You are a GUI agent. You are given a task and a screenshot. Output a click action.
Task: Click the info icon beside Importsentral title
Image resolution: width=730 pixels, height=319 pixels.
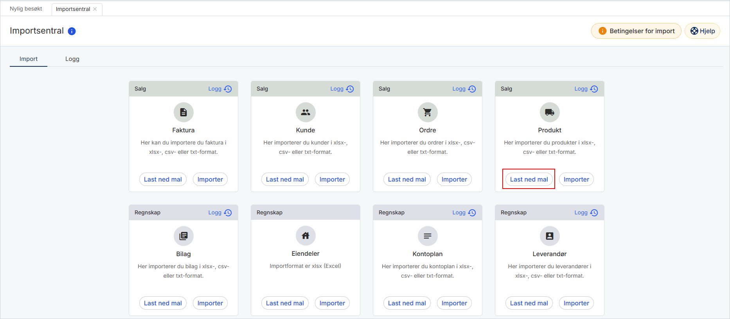(x=72, y=31)
